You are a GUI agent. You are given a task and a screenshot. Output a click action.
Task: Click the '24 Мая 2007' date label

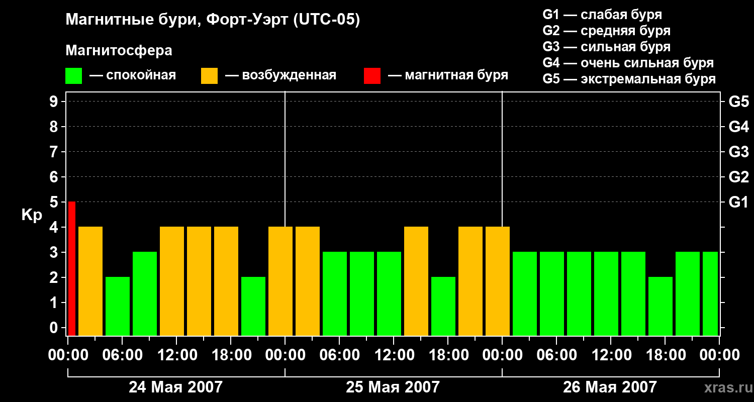[x=175, y=387]
